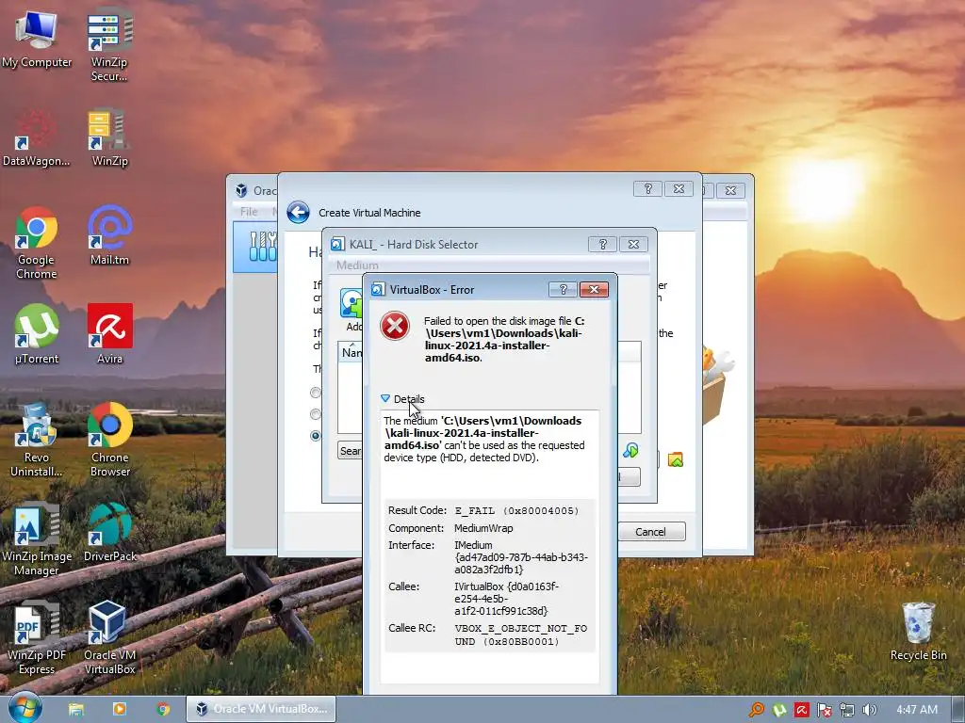Click the Result Code E_FAIL value
The width and height of the screenshot is (965, 723).
pyautogui.click(x=516, y=511)
